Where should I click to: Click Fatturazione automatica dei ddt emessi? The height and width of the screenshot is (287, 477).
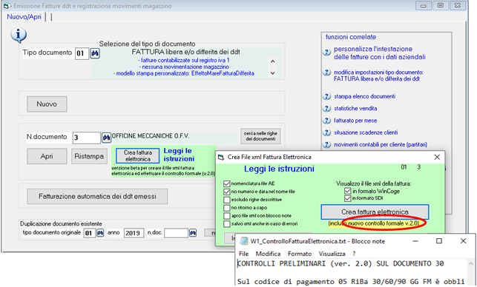tap(97, 196)
